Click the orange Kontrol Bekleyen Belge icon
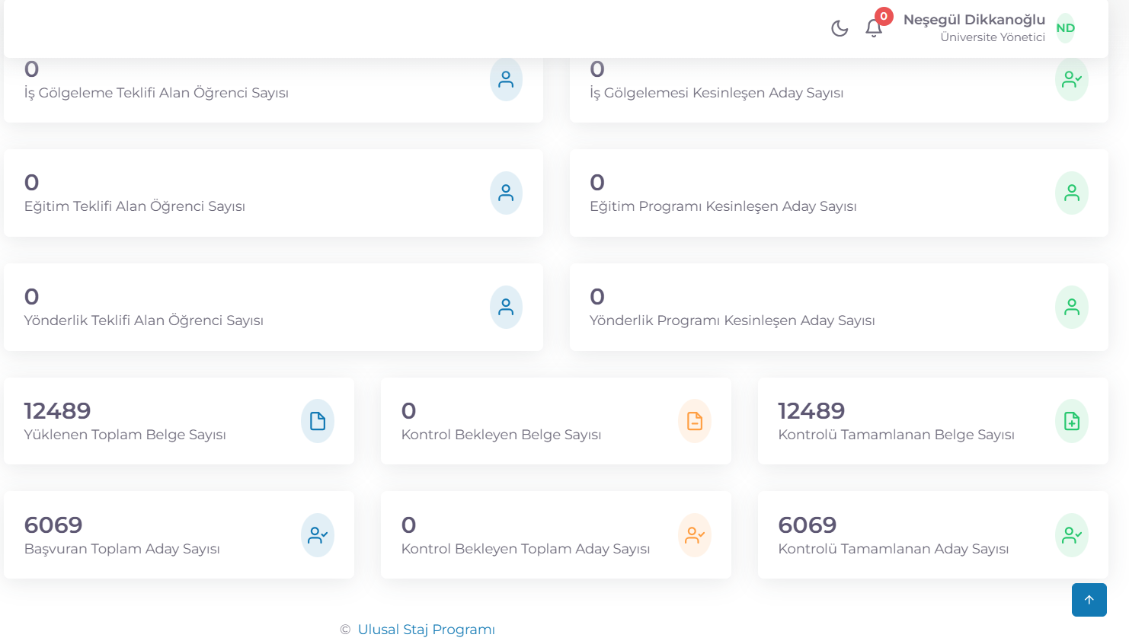 [x=694, y=421]
